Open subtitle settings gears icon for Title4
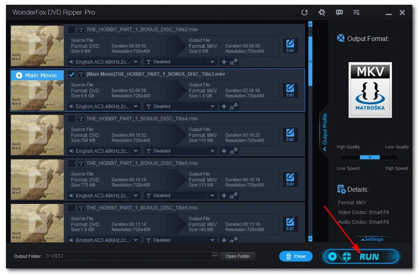 click(x=234, y=151)
